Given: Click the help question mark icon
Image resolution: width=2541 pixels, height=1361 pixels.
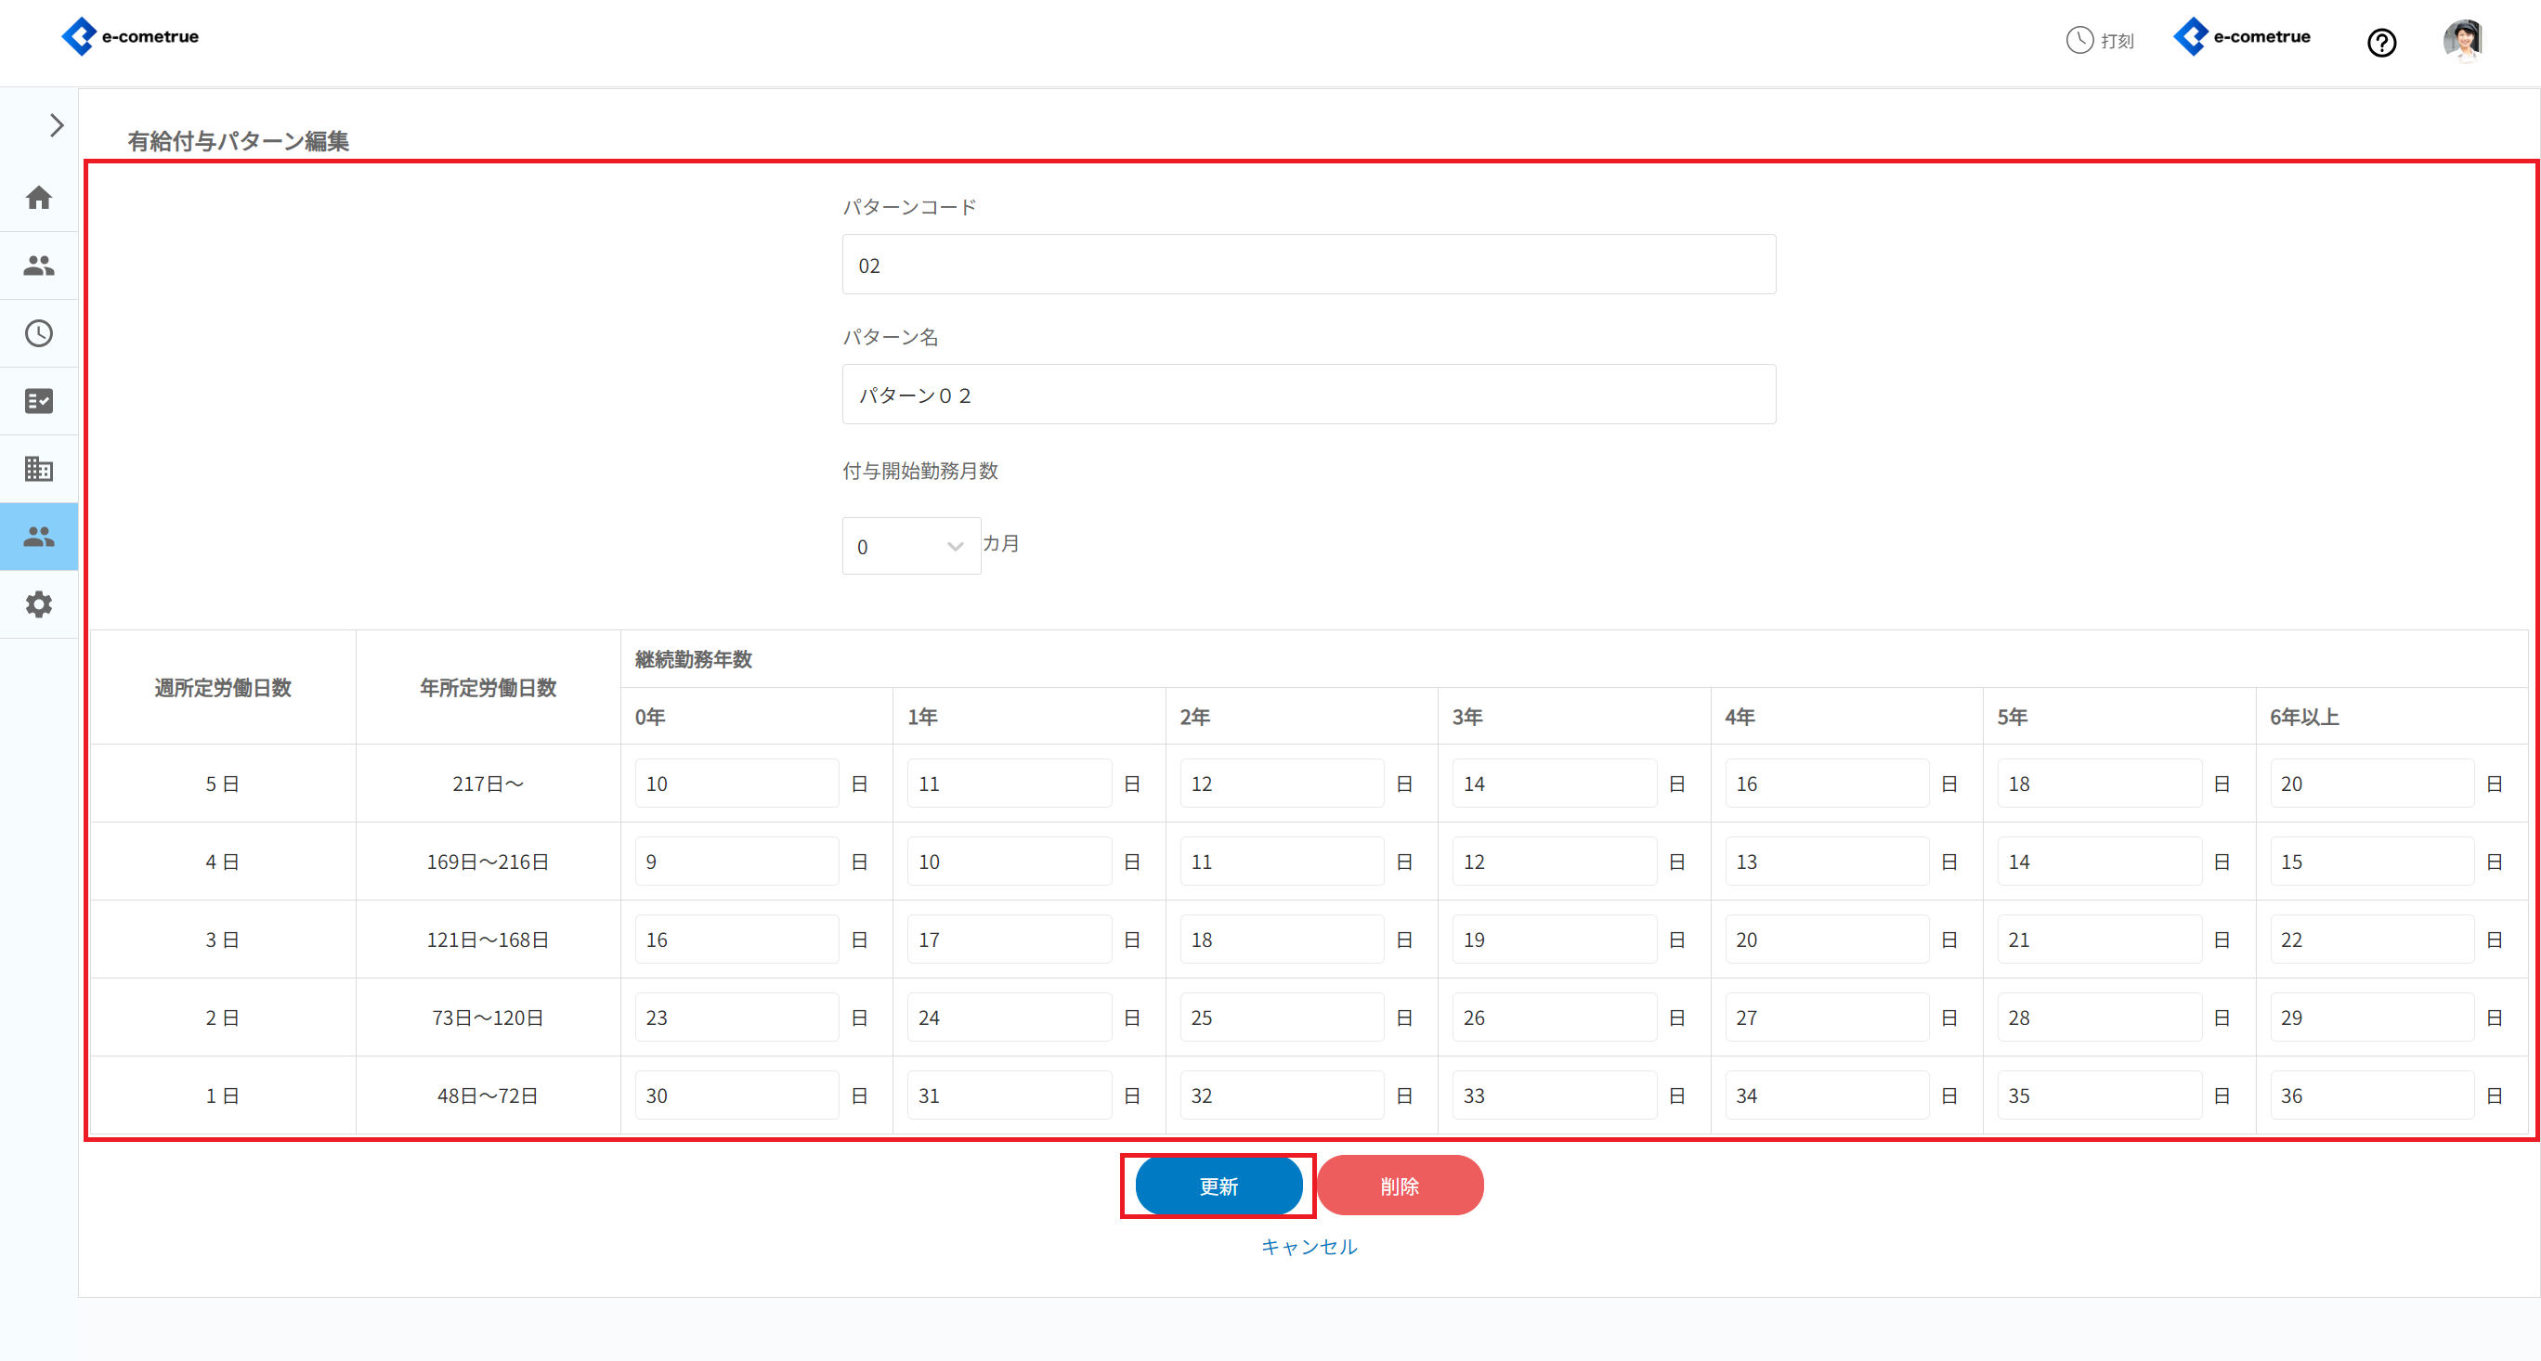Looking at the screenshot, I should 2381,43.
